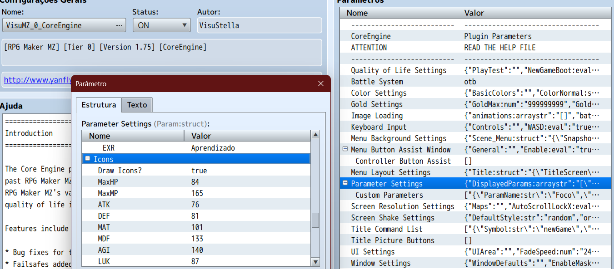The image size is (614, 269).
Task: Select the ATK icon row
Action: tap(196, 205)
